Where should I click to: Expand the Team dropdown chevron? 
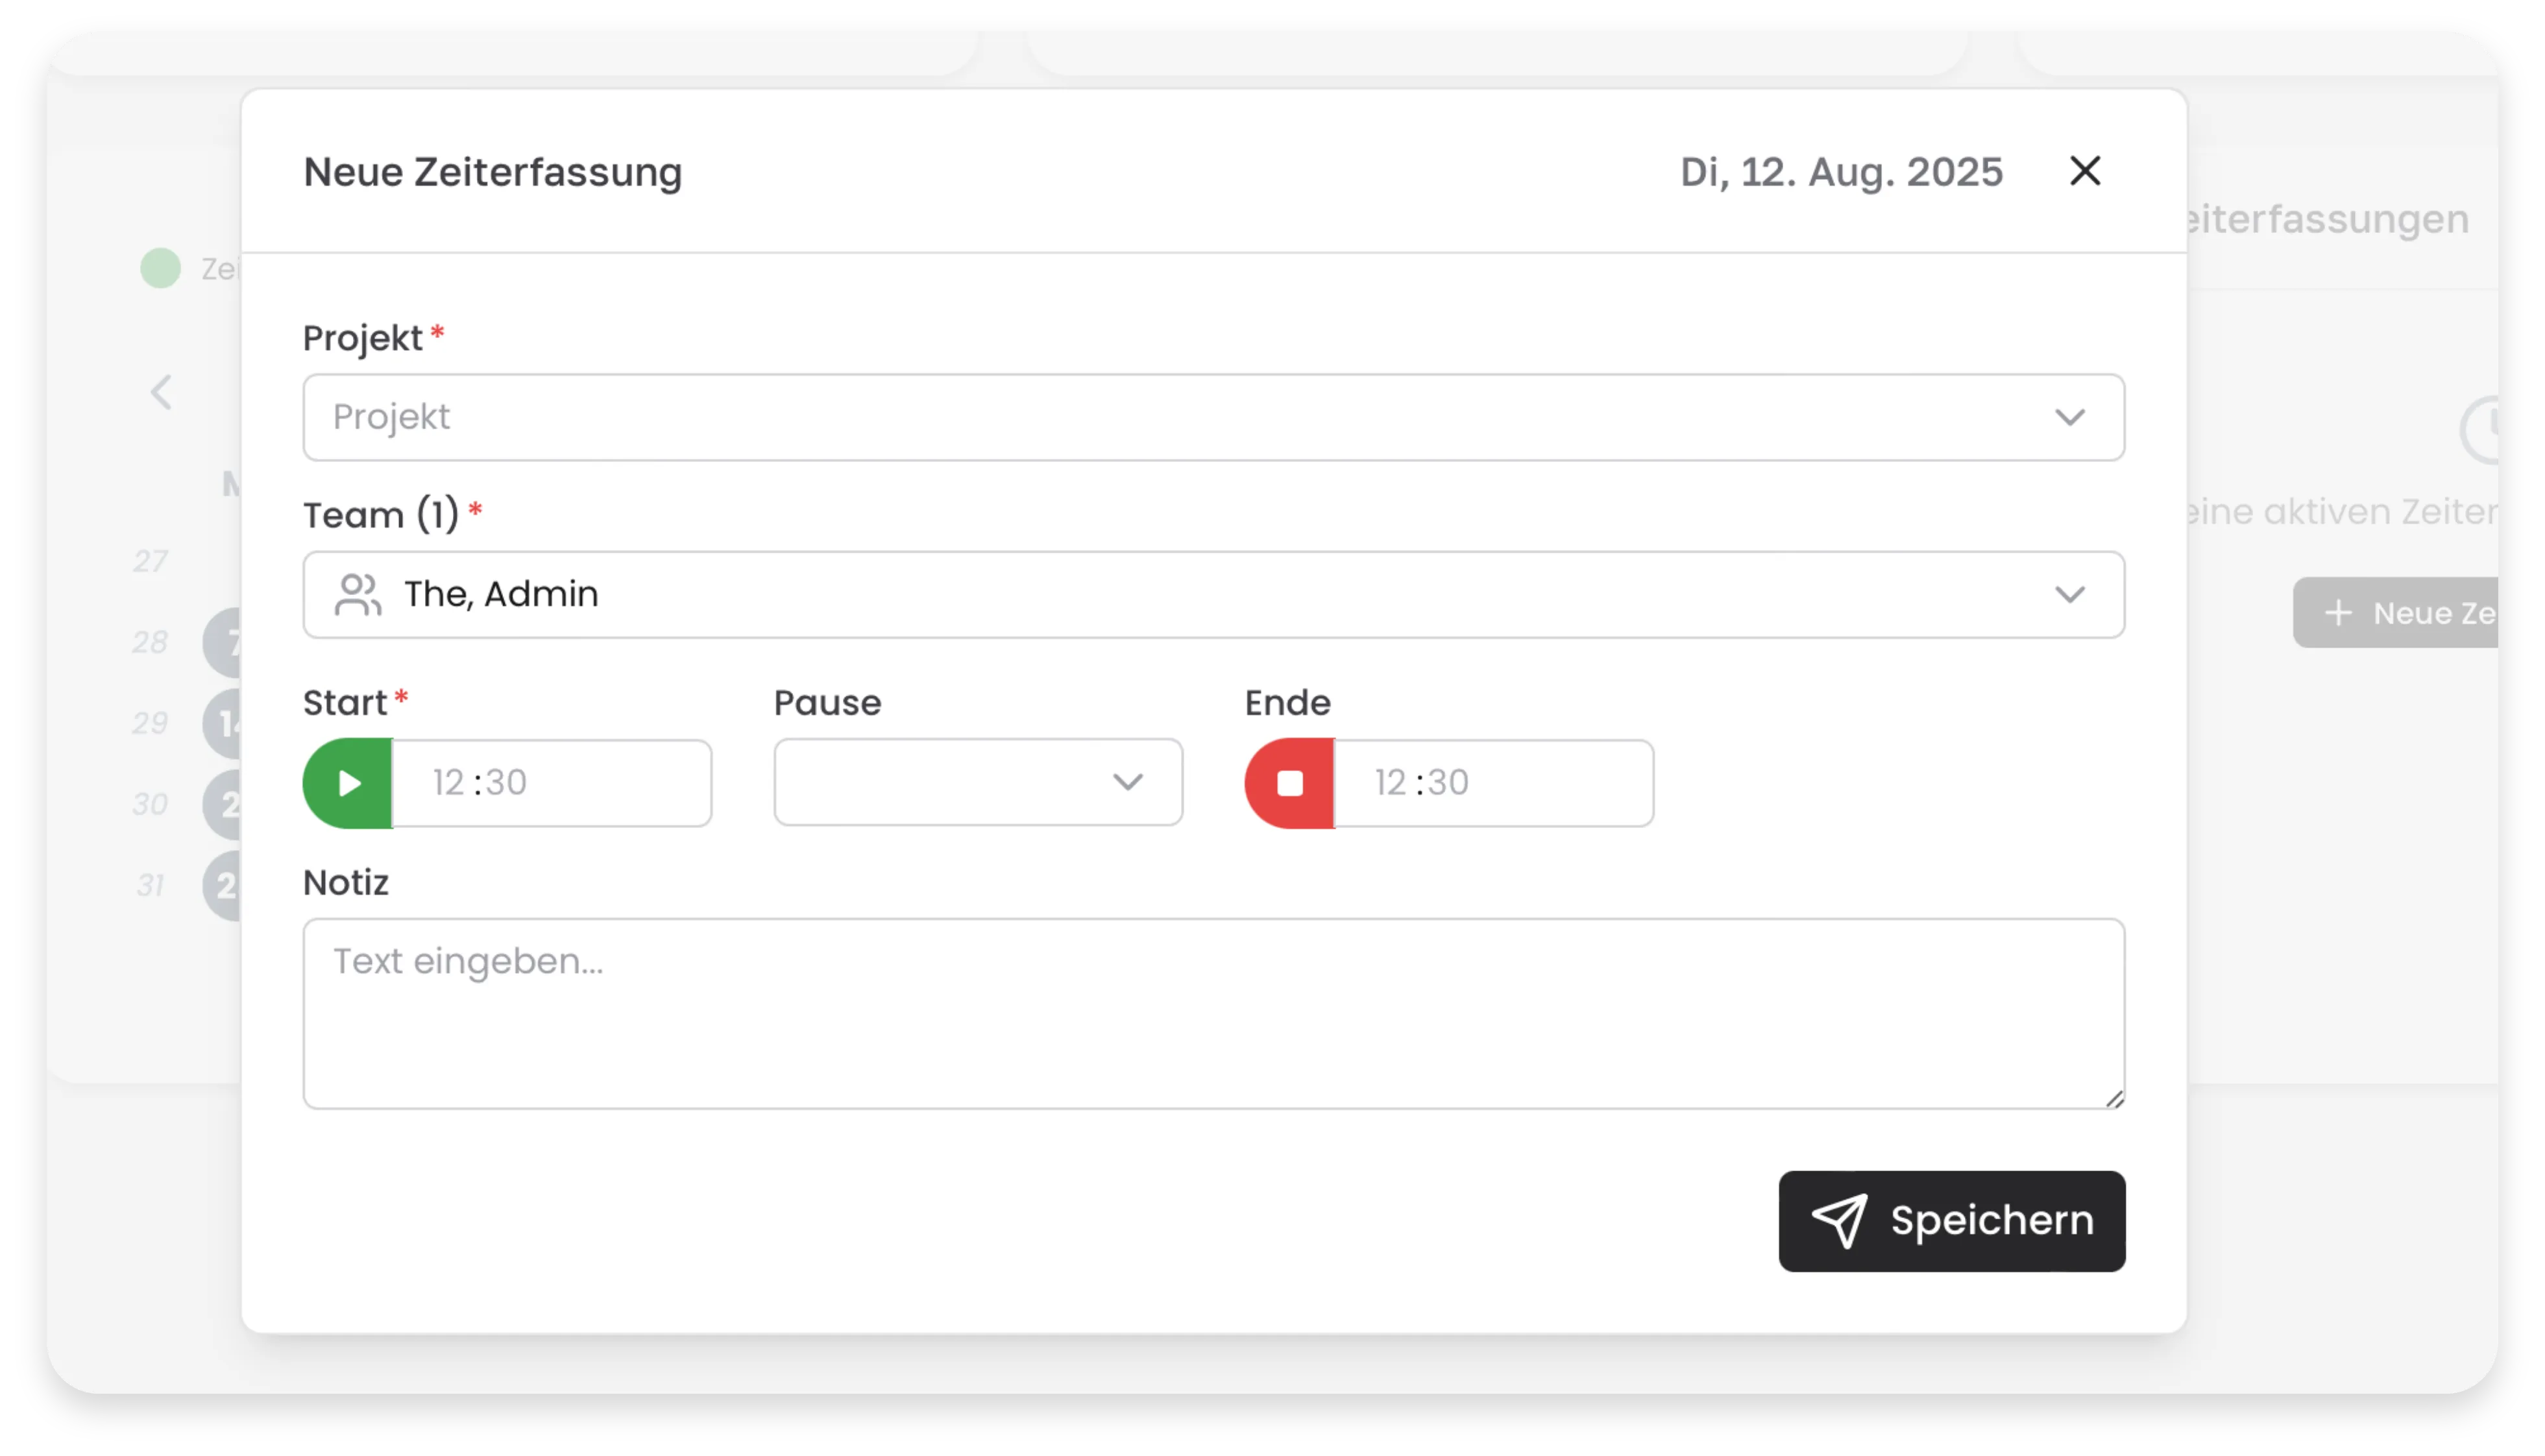tap(2069, 595)
